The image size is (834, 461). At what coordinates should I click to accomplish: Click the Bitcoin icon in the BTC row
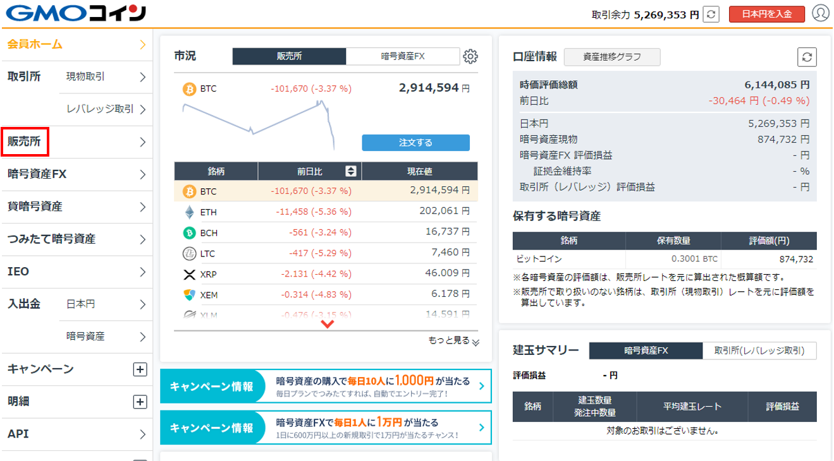pyautogui.click(x=189, y=190)
